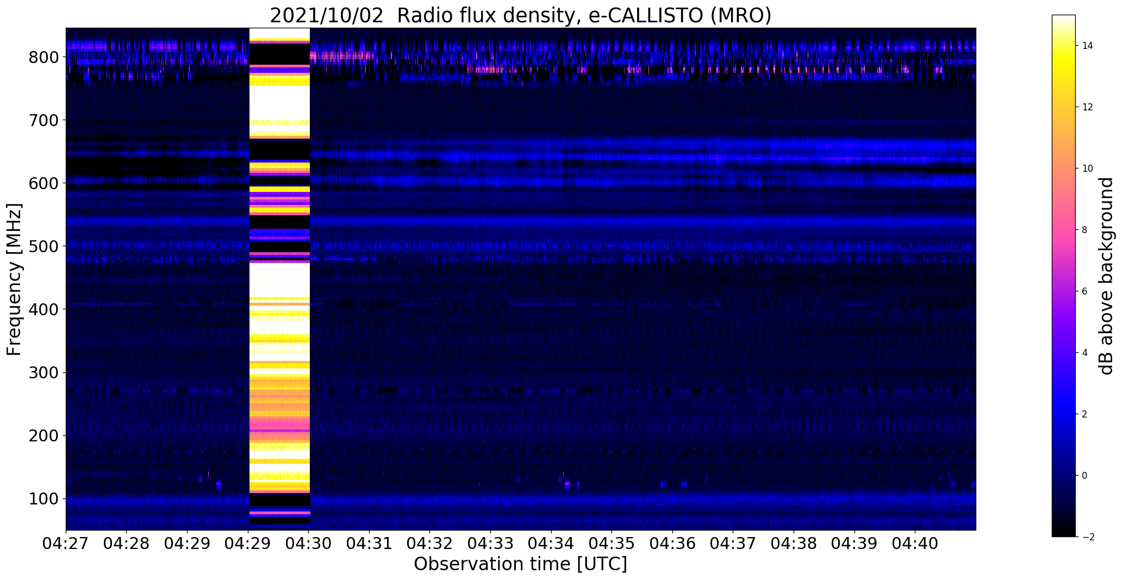Click the colorbar tick label 8

click(1085, 230)
